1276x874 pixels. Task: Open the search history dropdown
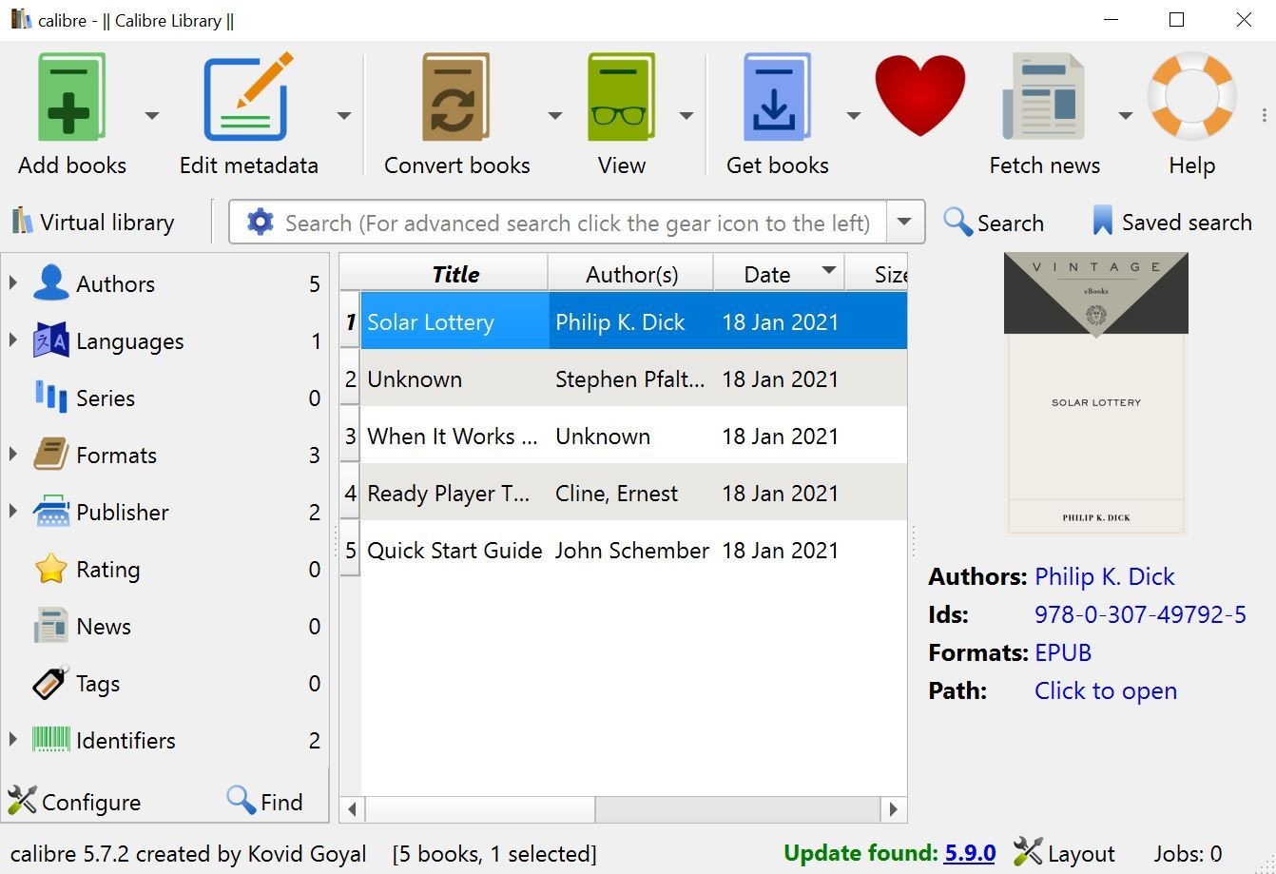point(905,222)
